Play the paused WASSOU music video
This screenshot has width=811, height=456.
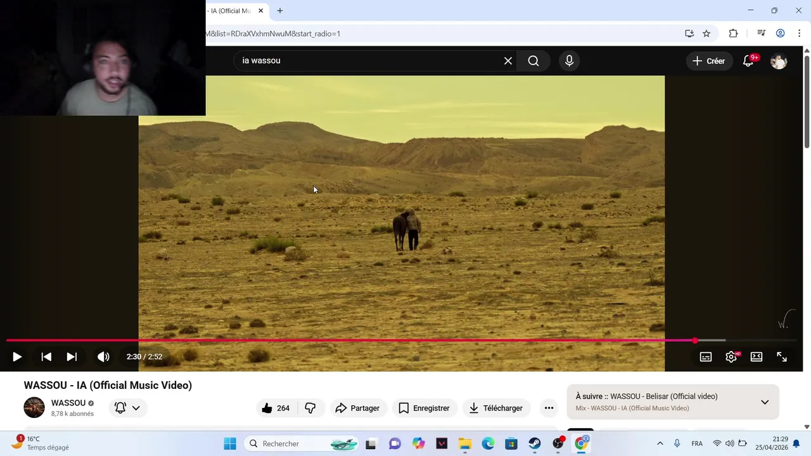click(x=17, y=357)
